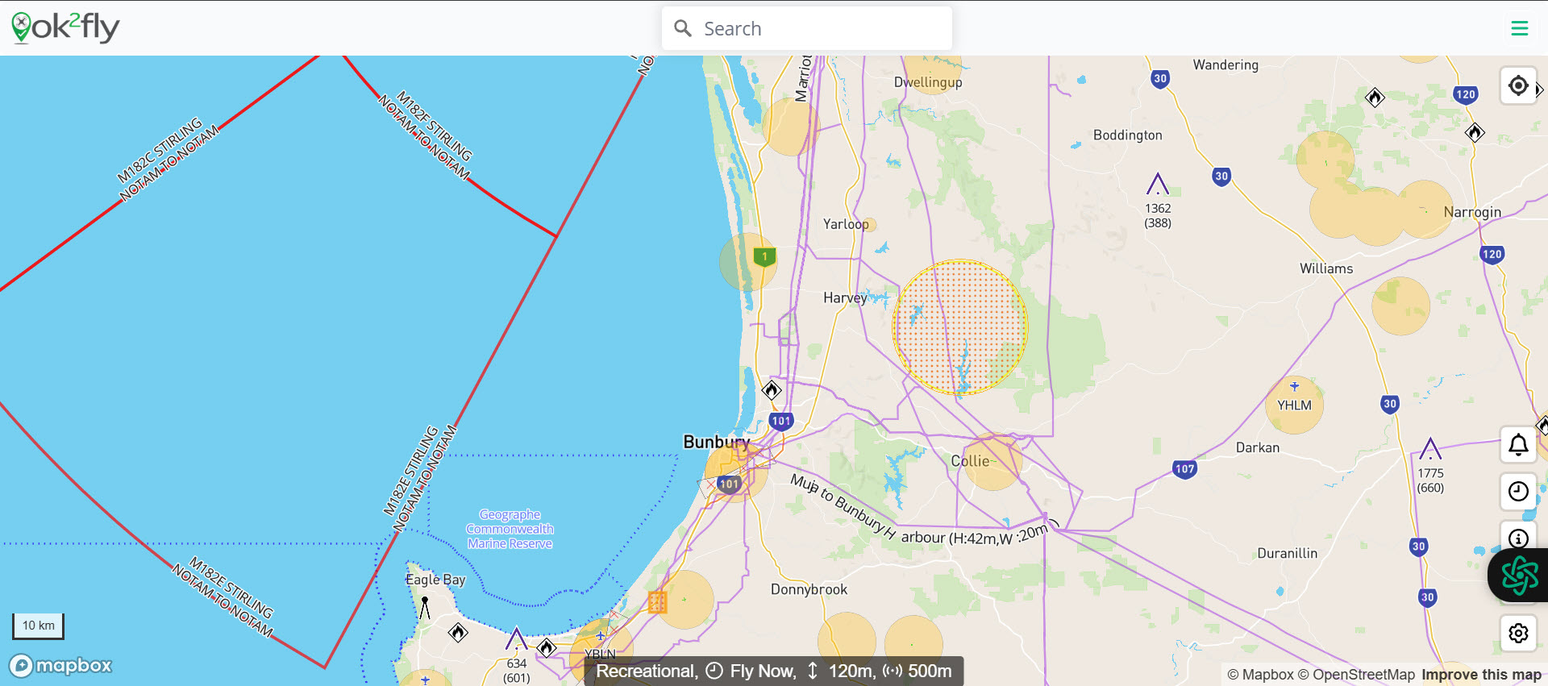Click the route 107 shield
The height and width of the screenshot is (686, 1548).
pos(1184,469)
